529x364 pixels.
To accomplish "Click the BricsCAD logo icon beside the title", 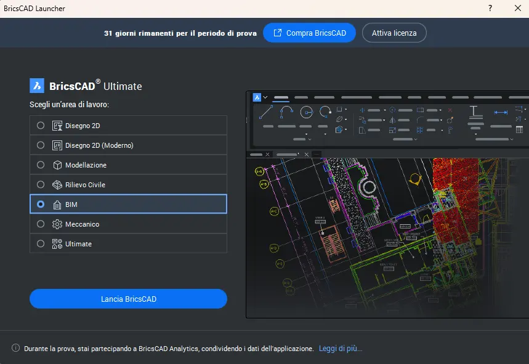I will point(37,86).
